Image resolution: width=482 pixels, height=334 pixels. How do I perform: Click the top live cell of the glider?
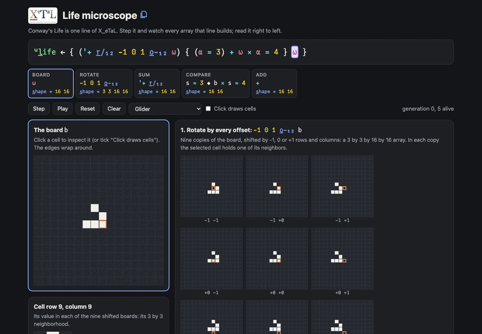[95, 208]
